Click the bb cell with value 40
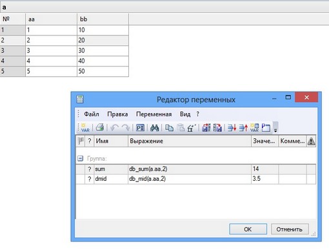 [103, 61]
